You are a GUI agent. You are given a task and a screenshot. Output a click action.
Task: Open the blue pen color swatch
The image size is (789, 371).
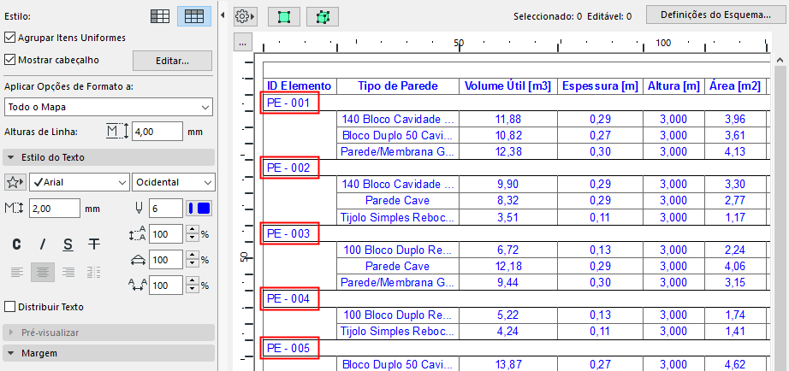pyautogui.click(x=199, y=208)
